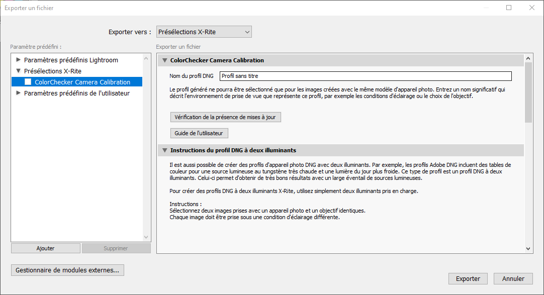544x295 pixels.
Task: Collapse ColorChecker Camera Calibration section
Action: point(165,60)
